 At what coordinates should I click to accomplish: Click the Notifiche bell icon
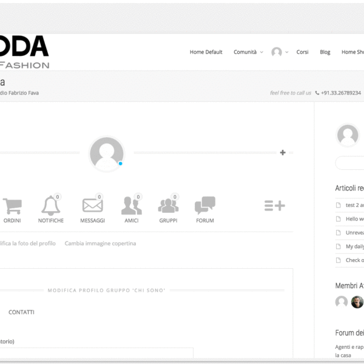click(x=51, y=207)
